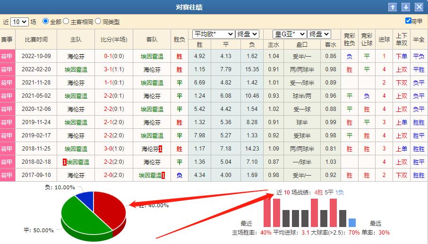Close the 对赛往绩 panel with X icon

pos(419,7)
